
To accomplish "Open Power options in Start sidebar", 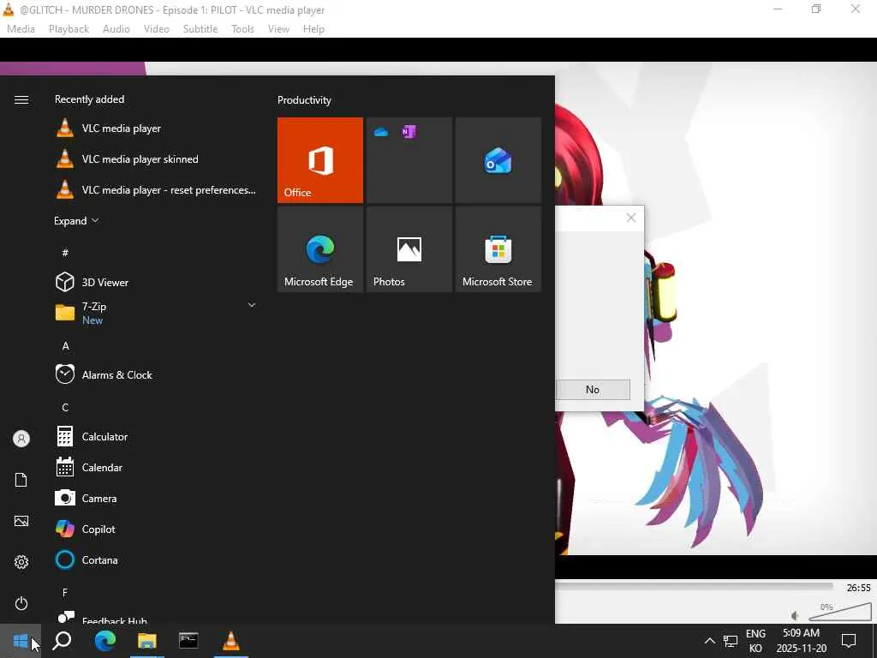I will click(x=21, y=603).
